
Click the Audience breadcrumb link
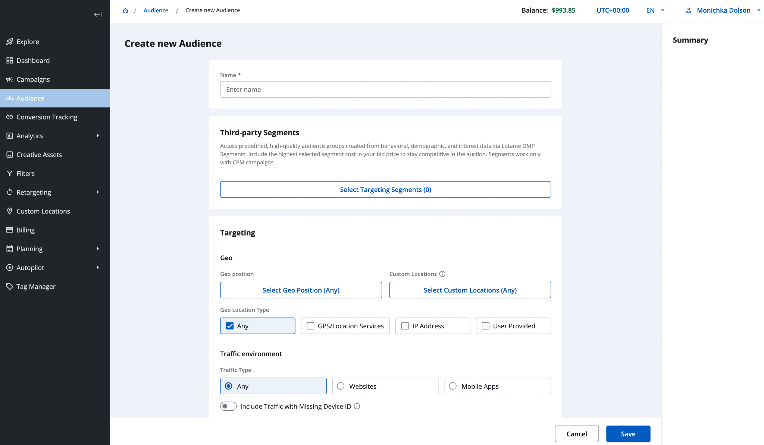(x=156, y=10)
